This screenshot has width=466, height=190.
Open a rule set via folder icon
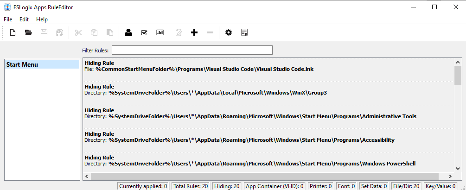point(28,32)
